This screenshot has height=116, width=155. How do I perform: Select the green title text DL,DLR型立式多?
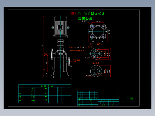click(91, 14)
